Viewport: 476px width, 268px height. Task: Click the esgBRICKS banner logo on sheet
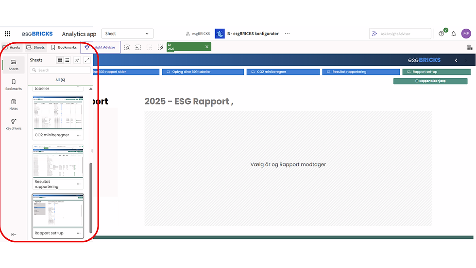[424, 60]
